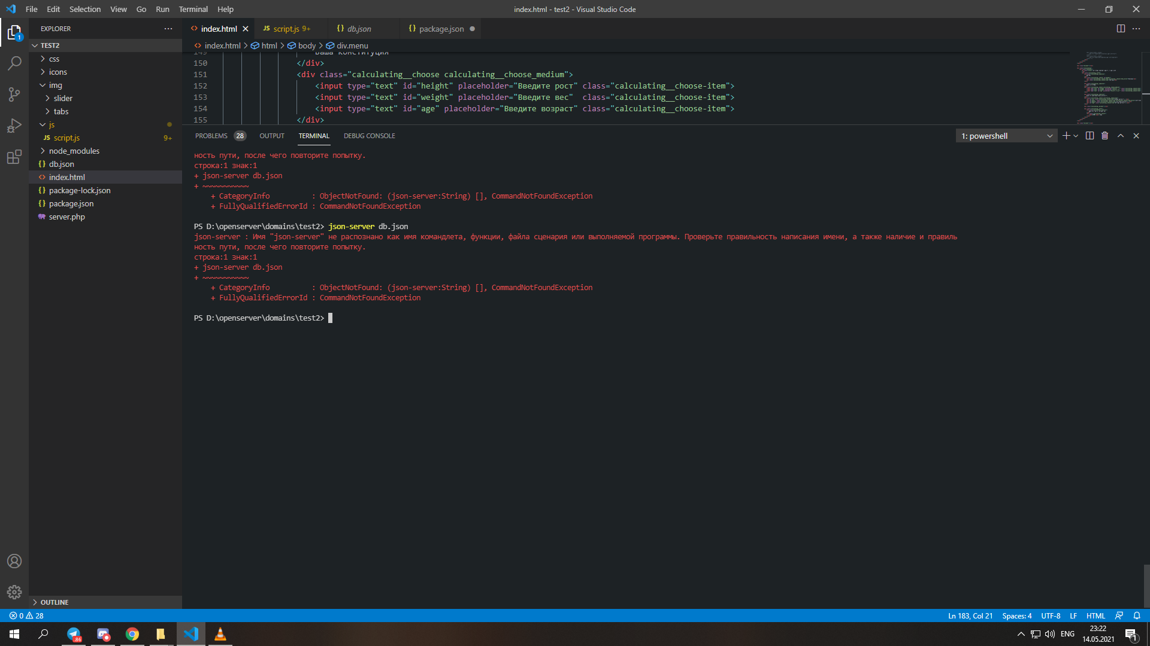Open the Manage gear menu
The height and width of the screenshot is (646, 1150).
point(14,592)
